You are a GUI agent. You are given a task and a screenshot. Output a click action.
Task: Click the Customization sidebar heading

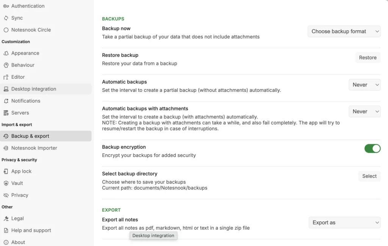(x=16, y=42)
